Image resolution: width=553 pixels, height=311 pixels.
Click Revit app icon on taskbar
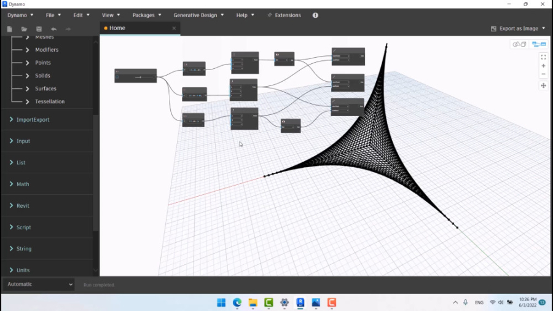pyautogui.click(x=300, y=302)
